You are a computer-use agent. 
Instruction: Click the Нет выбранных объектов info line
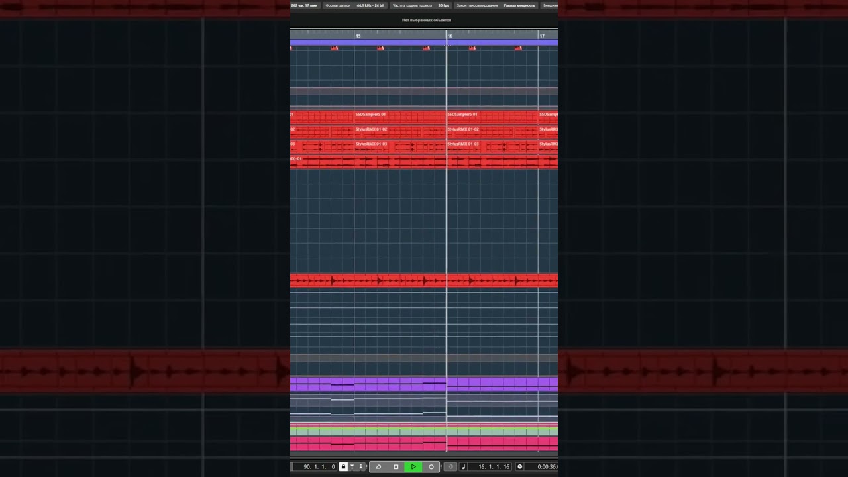(x=427, y=20)
